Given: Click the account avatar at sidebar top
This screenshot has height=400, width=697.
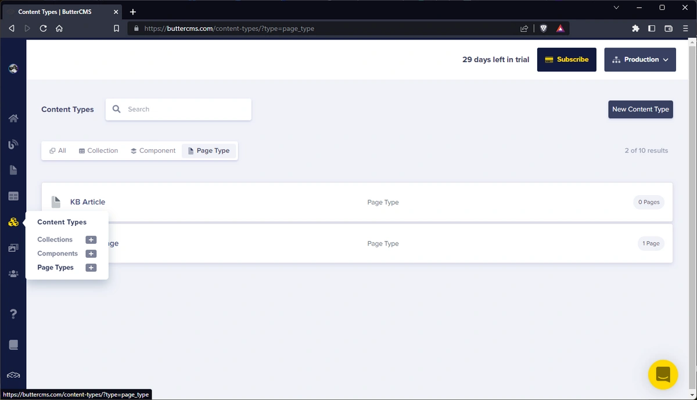Looking at the screenshot, I should pyautogui.click(x=13, y=69).
